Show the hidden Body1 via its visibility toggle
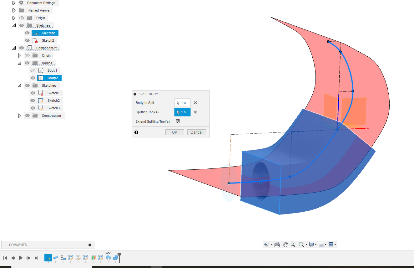The width and height of the screenshot is (414, 268). (x=33, y=70)
